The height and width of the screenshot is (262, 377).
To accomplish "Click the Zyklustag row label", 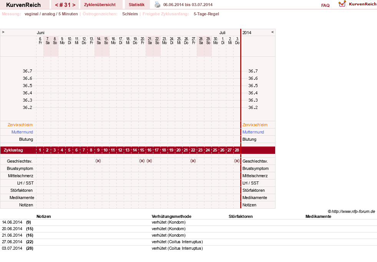I will (x=13, y=150).
